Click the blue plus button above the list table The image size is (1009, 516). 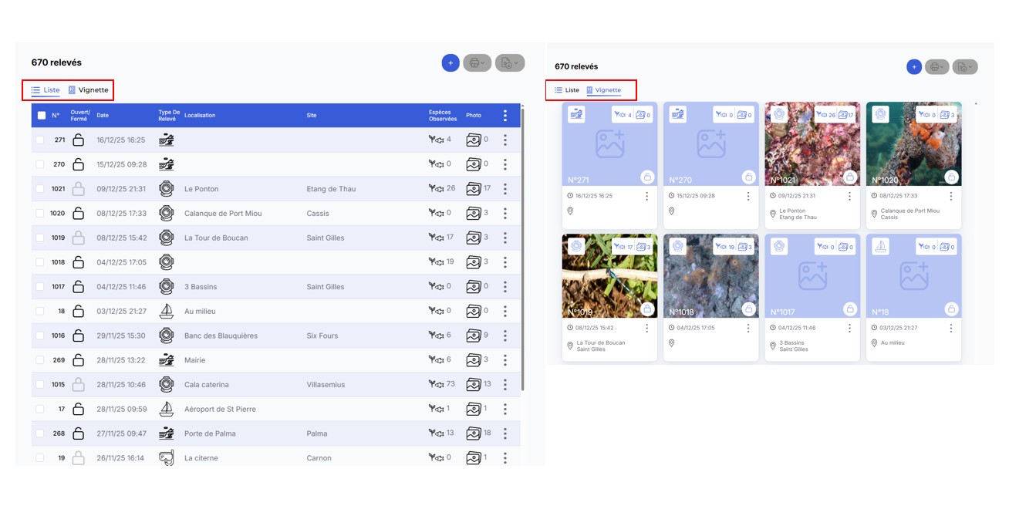point(451,63)
